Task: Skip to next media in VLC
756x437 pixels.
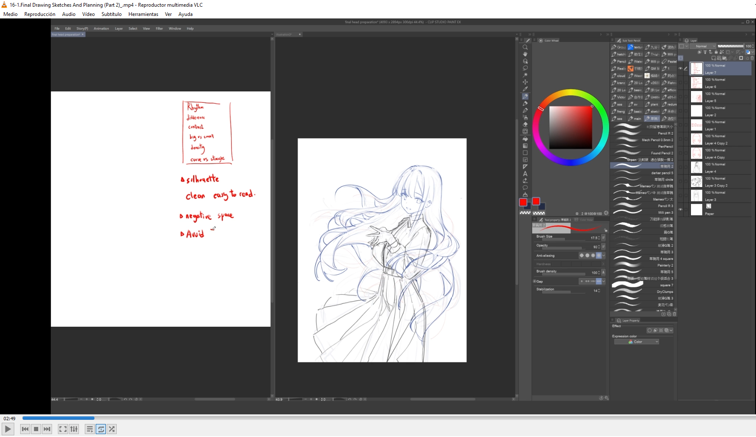Action: click(x=47, y=429)
